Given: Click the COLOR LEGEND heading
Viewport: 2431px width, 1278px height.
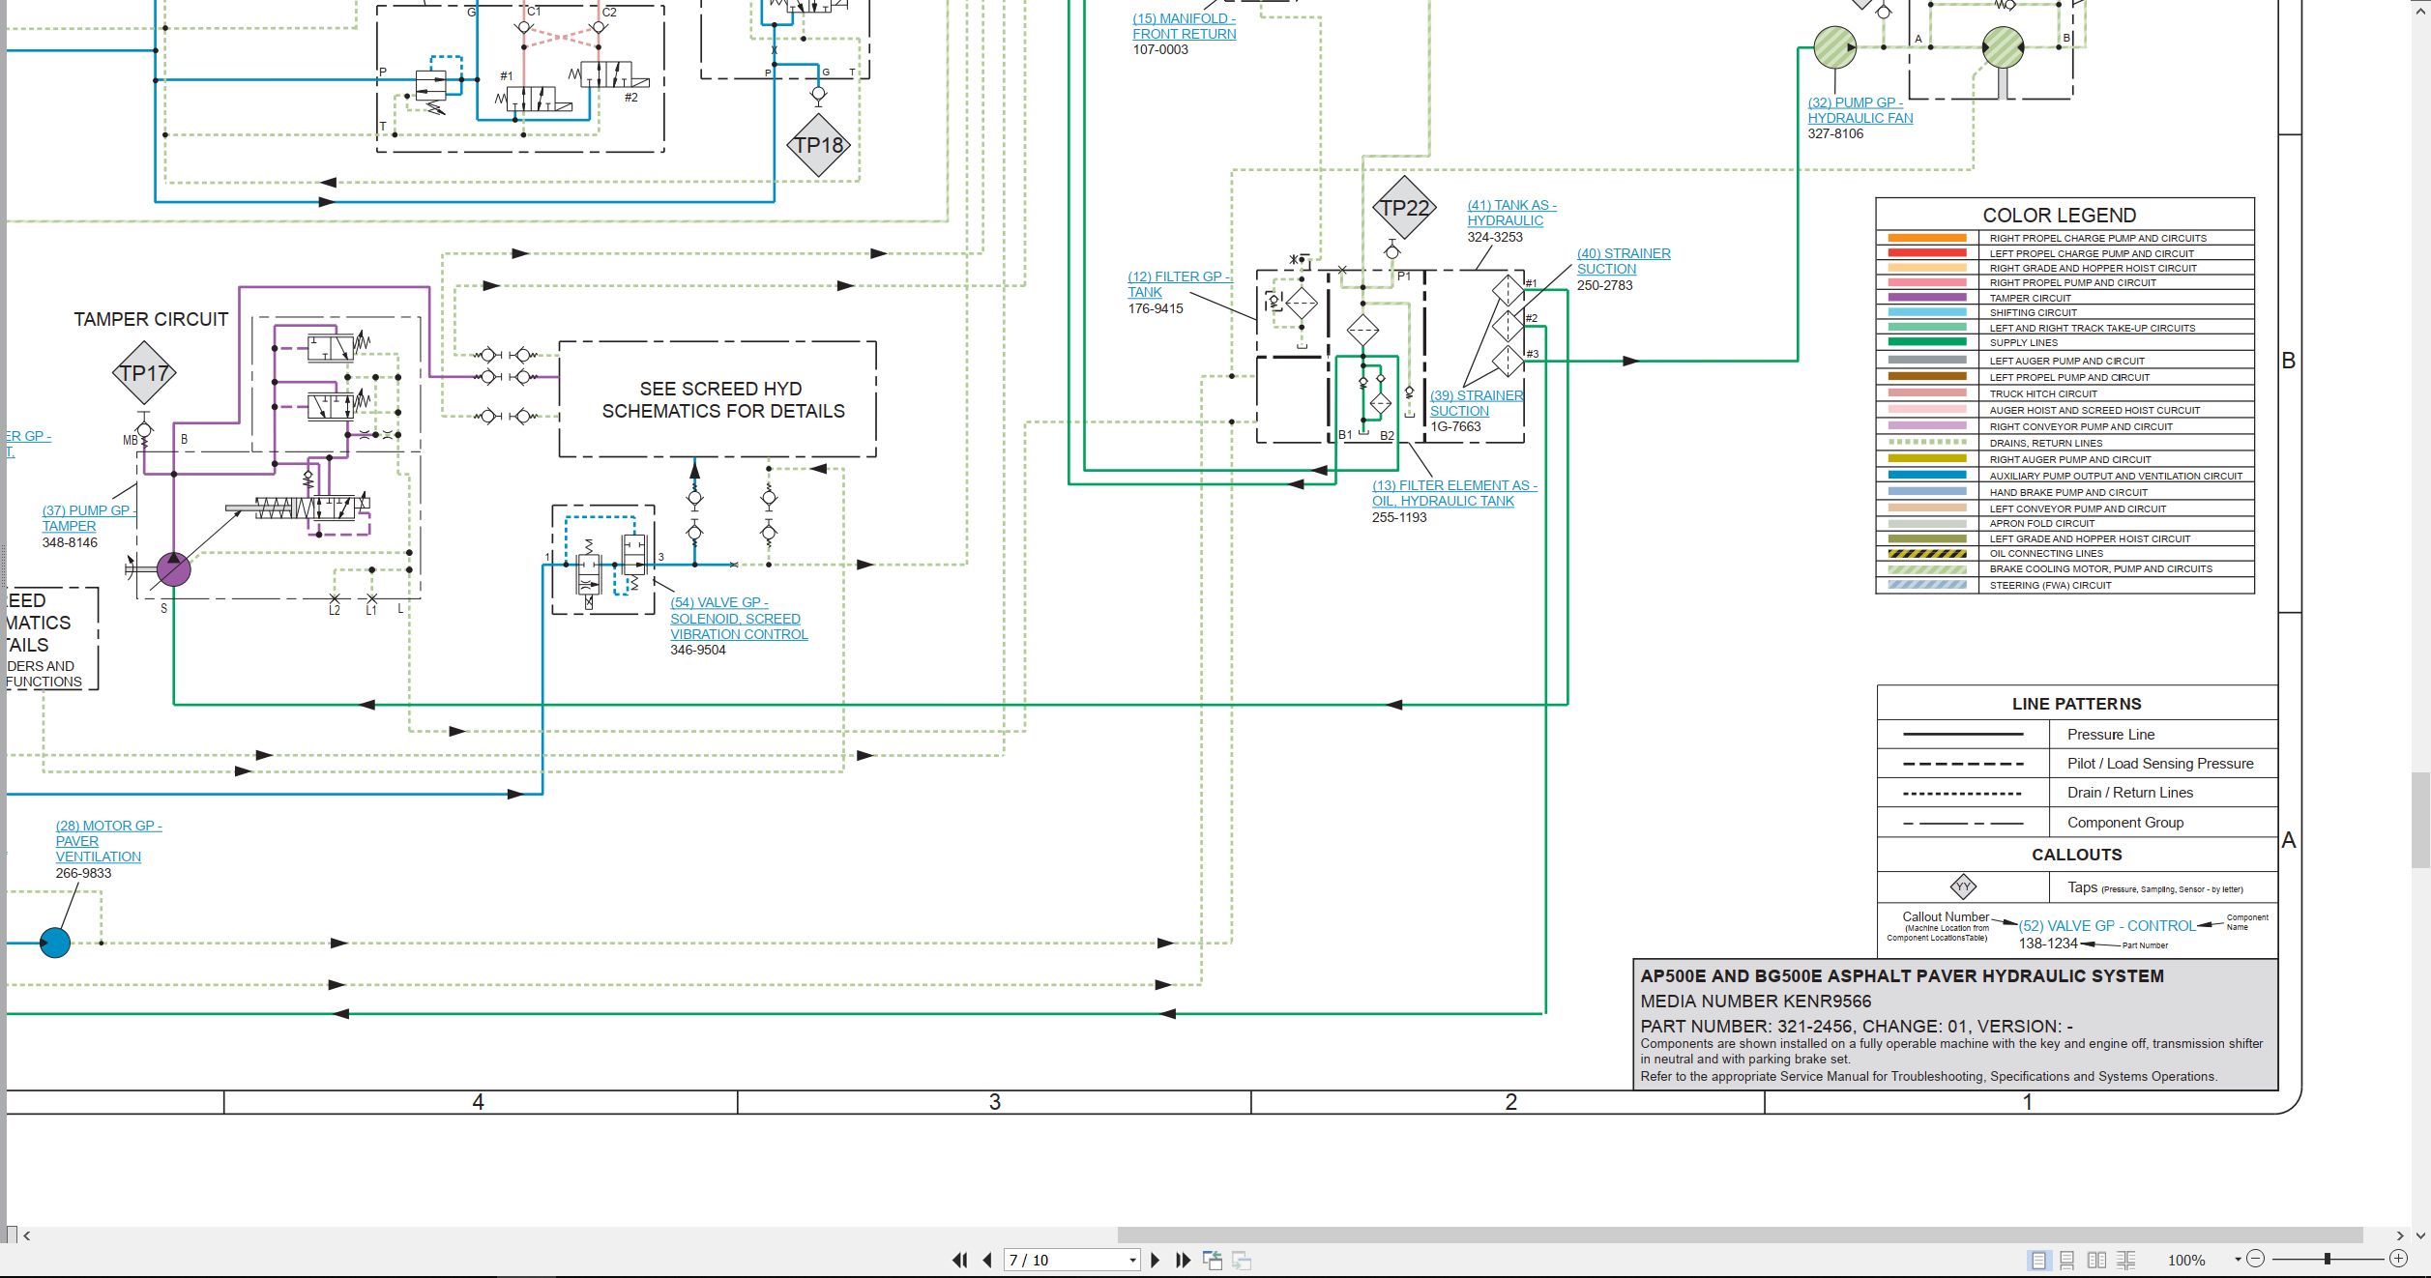Looking at the screenshot, I should tap(2059, 215).
